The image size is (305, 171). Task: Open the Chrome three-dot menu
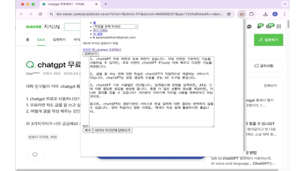[284, 14]
